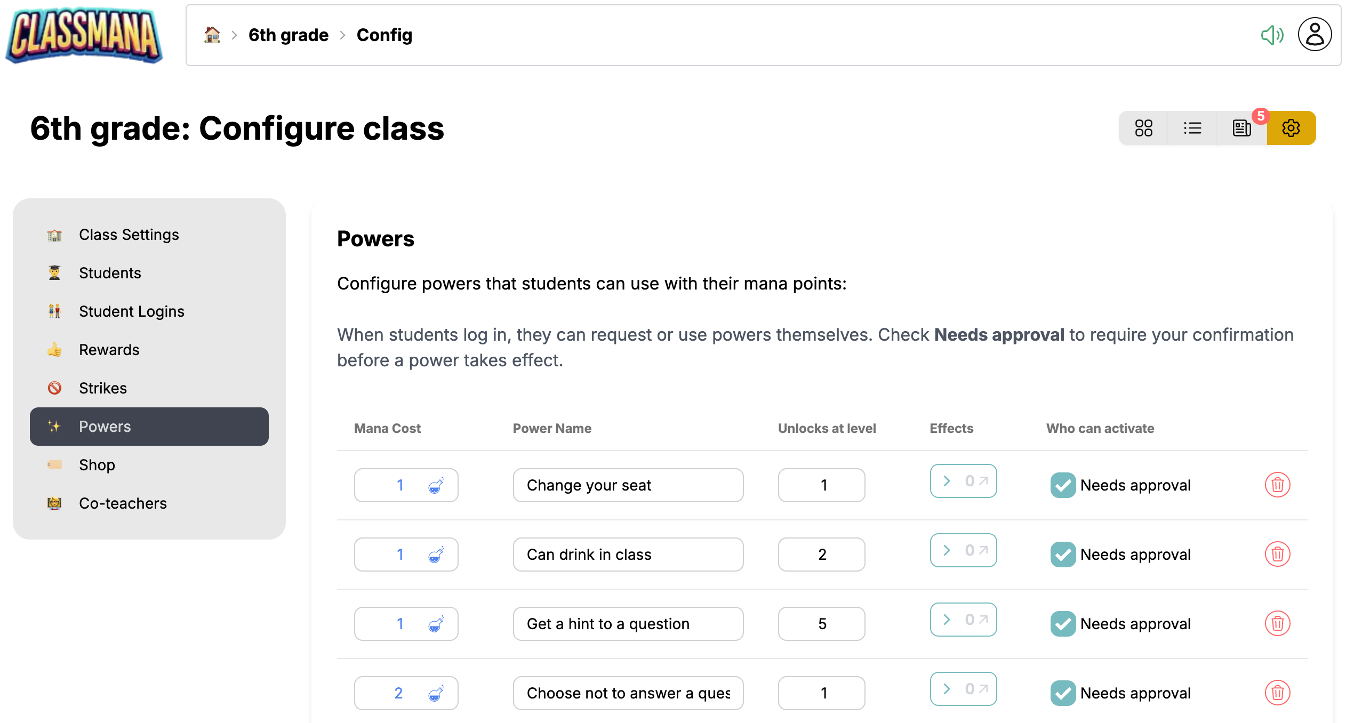
Task: Expand Effects for Change your seat
Action: pos(963,480)
